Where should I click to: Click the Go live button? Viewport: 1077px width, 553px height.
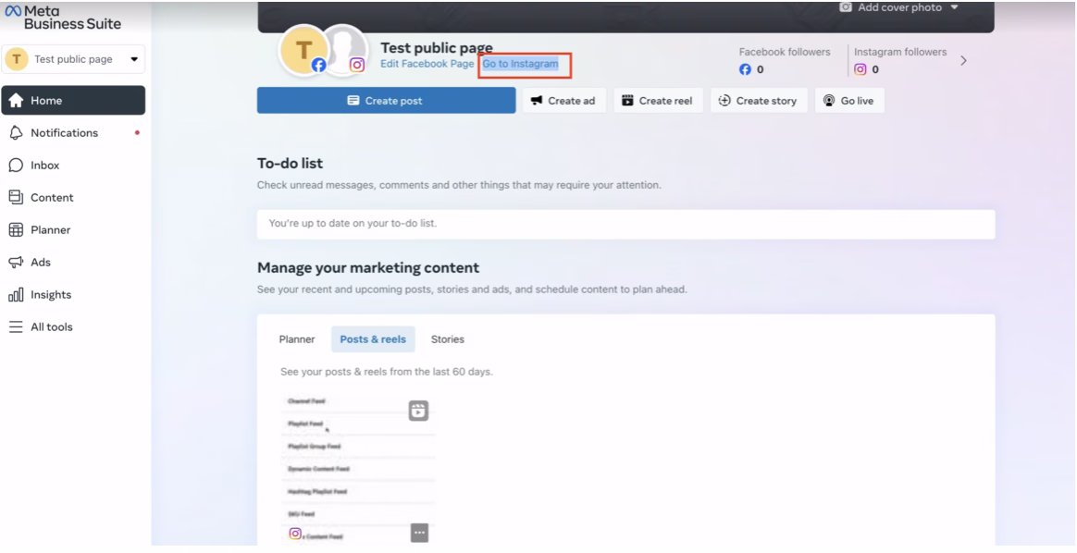(x=849, y=101)
